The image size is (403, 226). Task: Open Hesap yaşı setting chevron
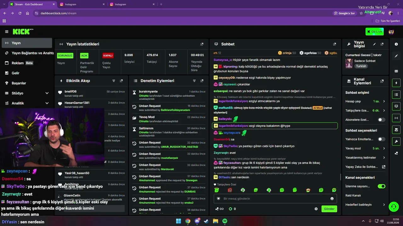pos(384,101)
